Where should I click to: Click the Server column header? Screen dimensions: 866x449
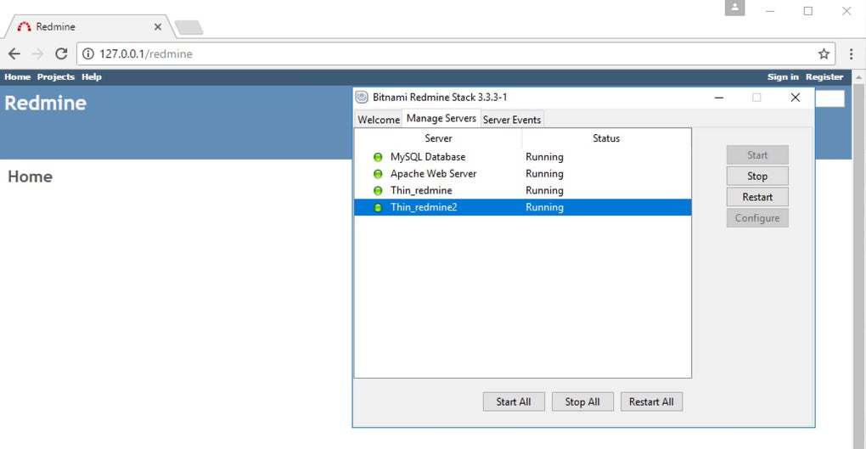438,138
